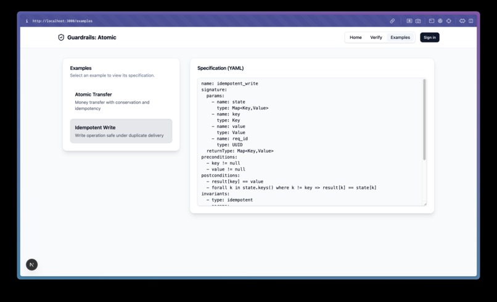Click the camera screenshot icon
497x302 pixels.
pos(418,21)
